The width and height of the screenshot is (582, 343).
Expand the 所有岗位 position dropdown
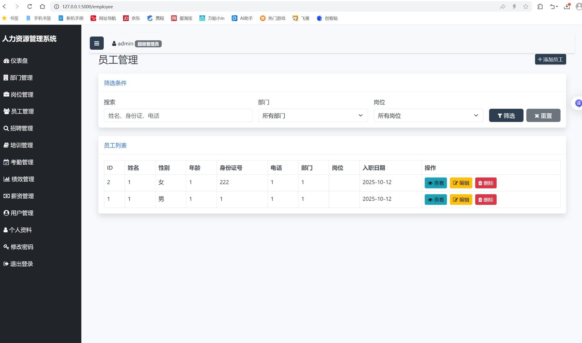(x=428, y=115)
